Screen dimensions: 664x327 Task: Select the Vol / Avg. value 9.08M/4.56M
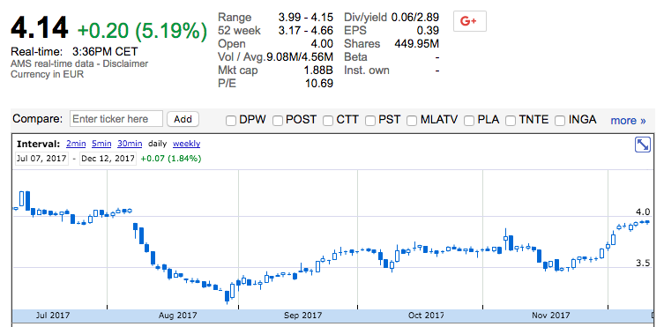coord(300,57)
